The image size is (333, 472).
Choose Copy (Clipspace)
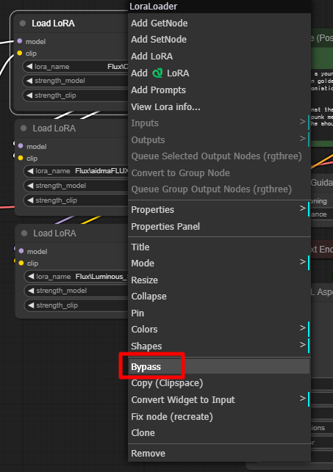[x=219, y=383]
